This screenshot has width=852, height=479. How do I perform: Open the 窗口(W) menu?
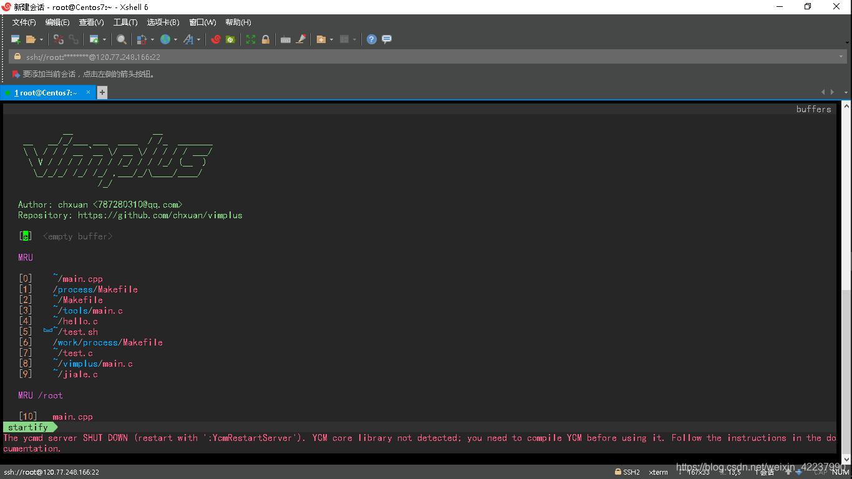pos(203,22)
